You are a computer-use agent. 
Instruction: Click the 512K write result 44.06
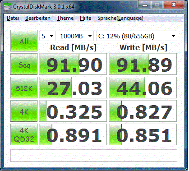tap(143, 88)
